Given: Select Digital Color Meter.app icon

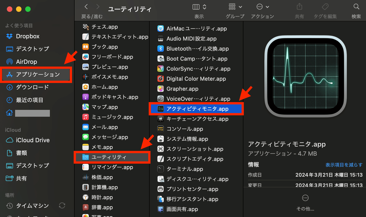Looking at the screenshot, I should pyautogui.click(x=160, y=79).
